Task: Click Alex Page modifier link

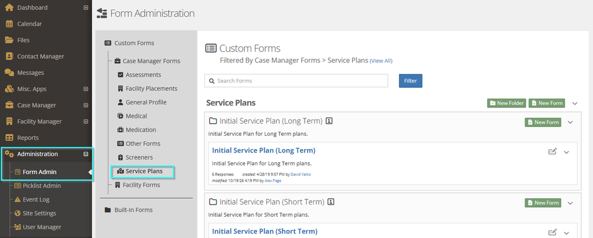Action: point(273,181)
